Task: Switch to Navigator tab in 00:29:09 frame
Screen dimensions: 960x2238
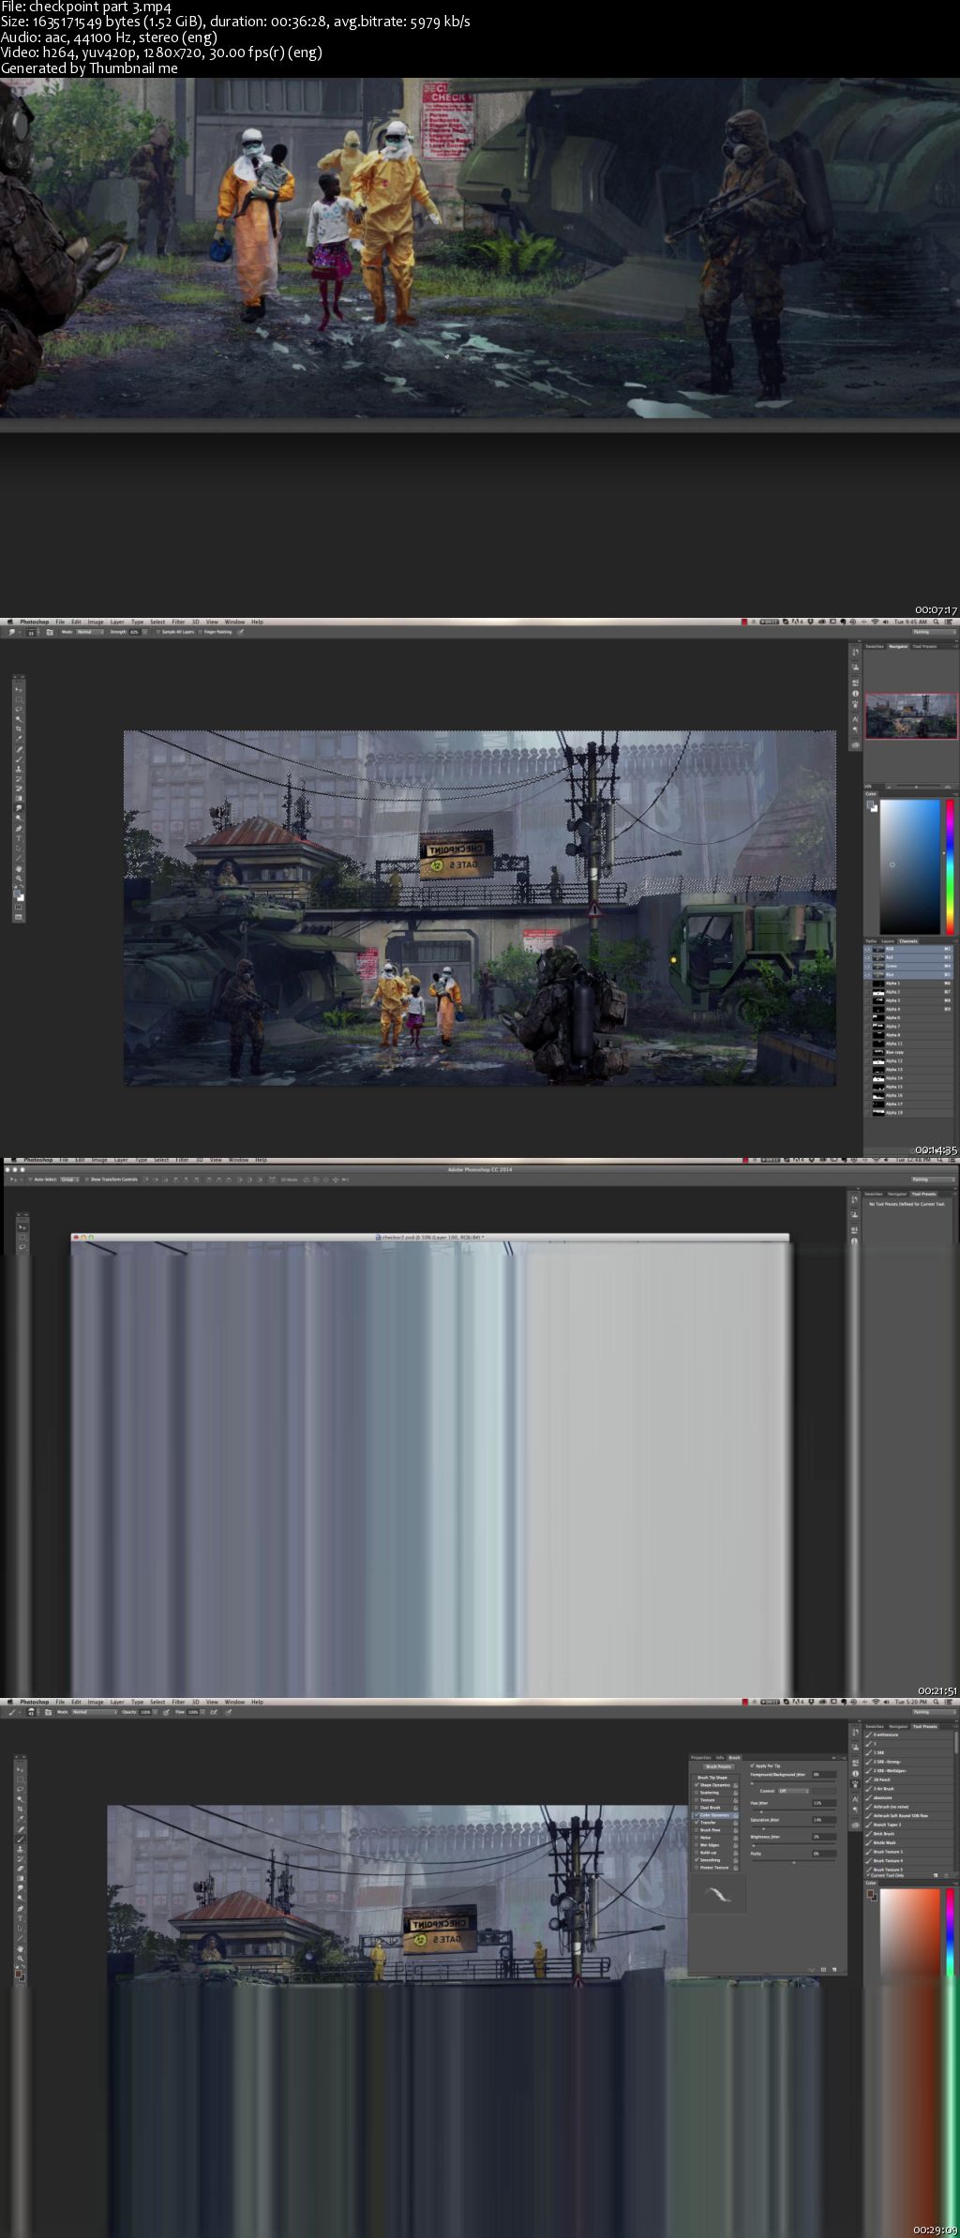Action: [x=898, y=1726]
